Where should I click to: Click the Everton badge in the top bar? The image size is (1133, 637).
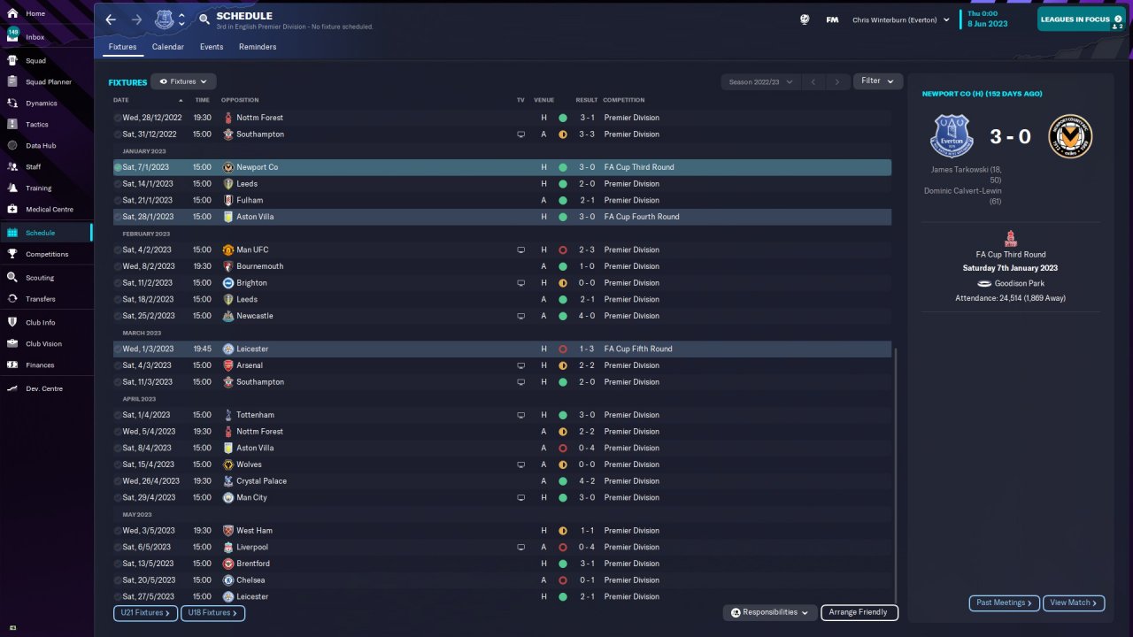[x=165, y=19]
